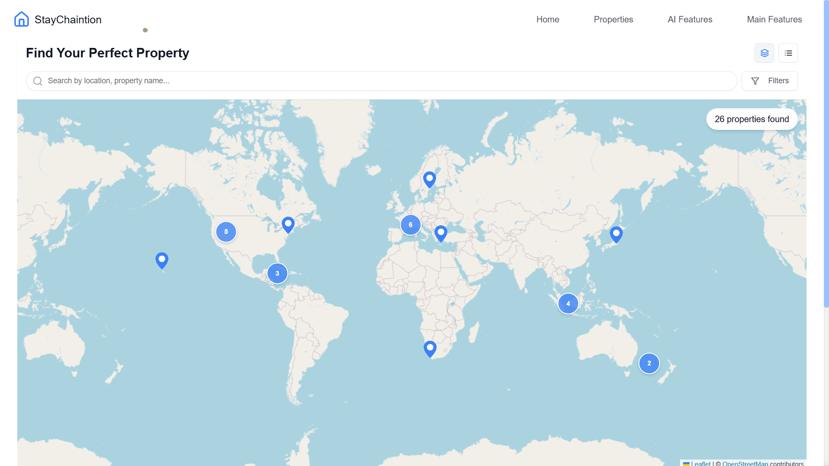The height and width of the screenshot is (466, 829).
Task: Select the stacked layers map view icon
Action: 764,53
